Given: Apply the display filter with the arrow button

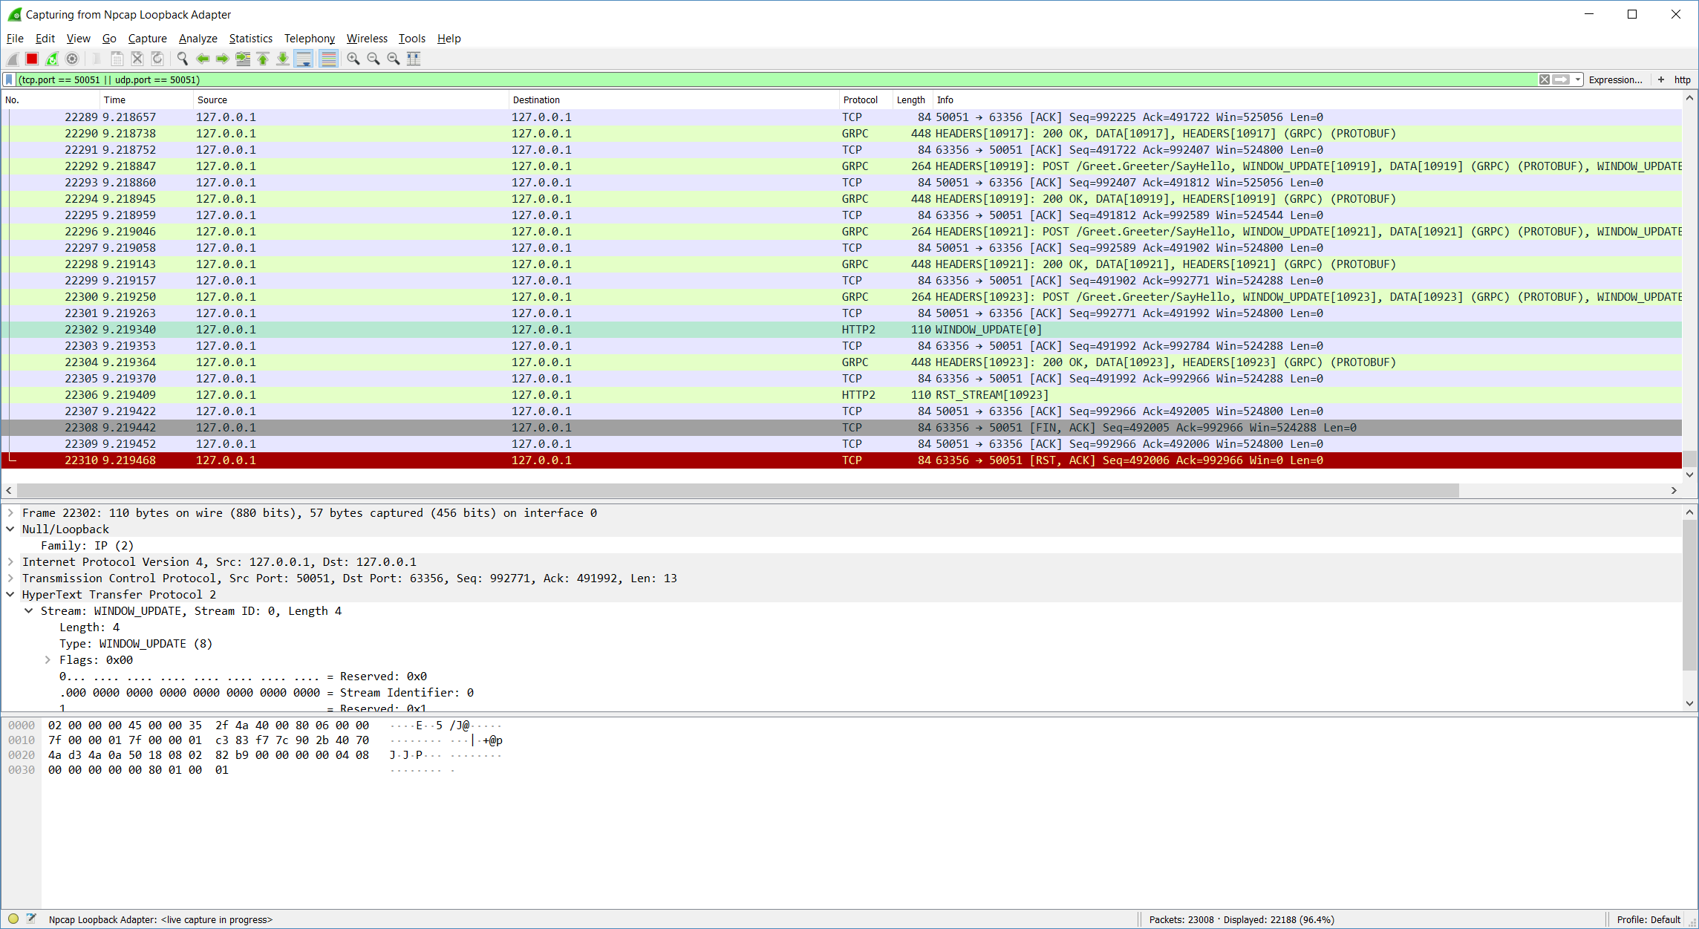Looking at the screenshot, I should 1561,79.
